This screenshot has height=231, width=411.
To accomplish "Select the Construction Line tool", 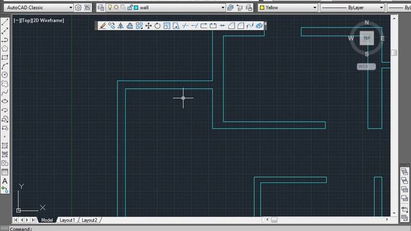I will tap(4, 31).
